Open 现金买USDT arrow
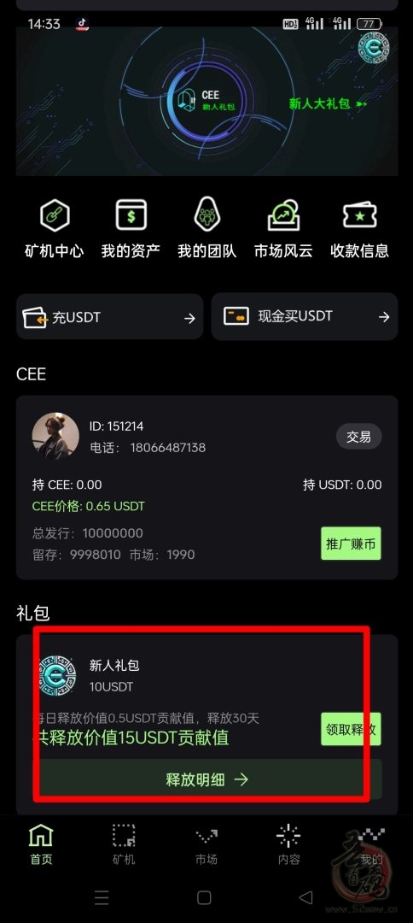This screenshot has height=923, width=413. 384,317
